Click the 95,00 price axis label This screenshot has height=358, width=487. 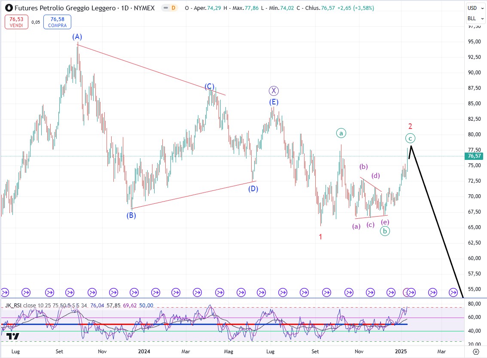(474, 42)
